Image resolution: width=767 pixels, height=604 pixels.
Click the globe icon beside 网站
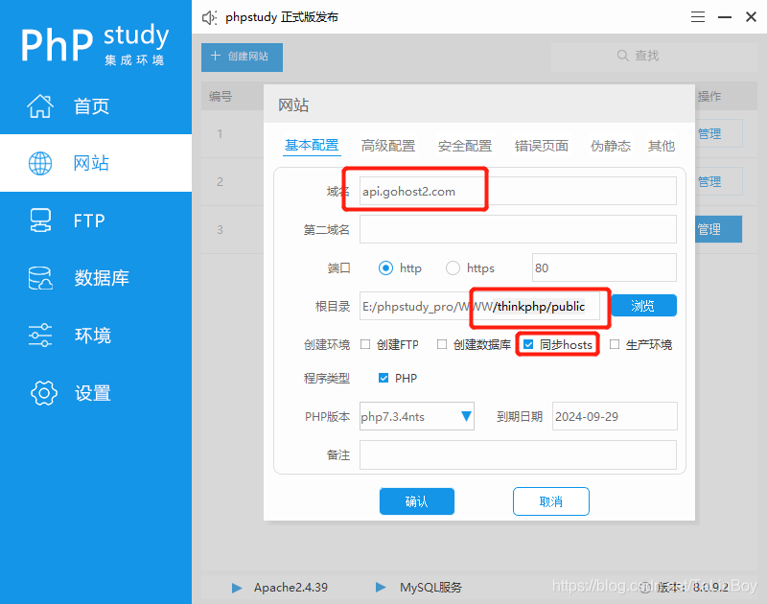click(40, 163)
